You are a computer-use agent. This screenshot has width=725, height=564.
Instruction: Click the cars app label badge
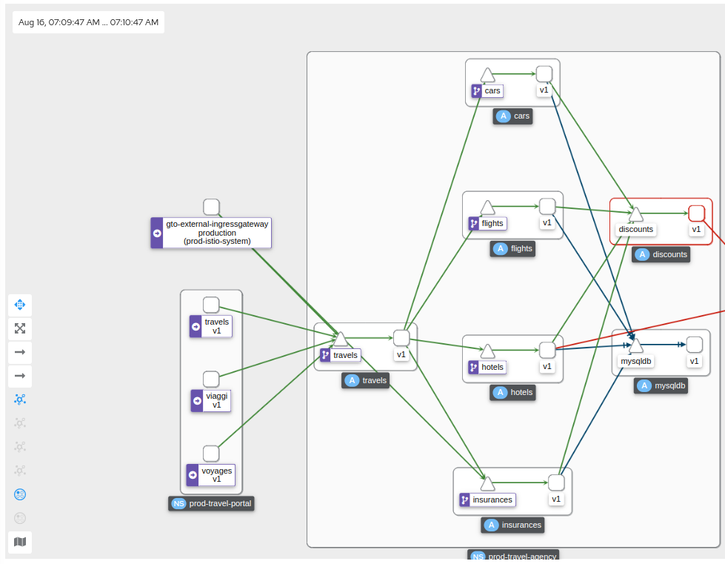pyautogui.click(x=514, y=116)
